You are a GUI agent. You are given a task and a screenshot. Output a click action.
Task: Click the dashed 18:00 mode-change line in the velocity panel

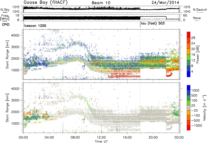tap(140, 108)
